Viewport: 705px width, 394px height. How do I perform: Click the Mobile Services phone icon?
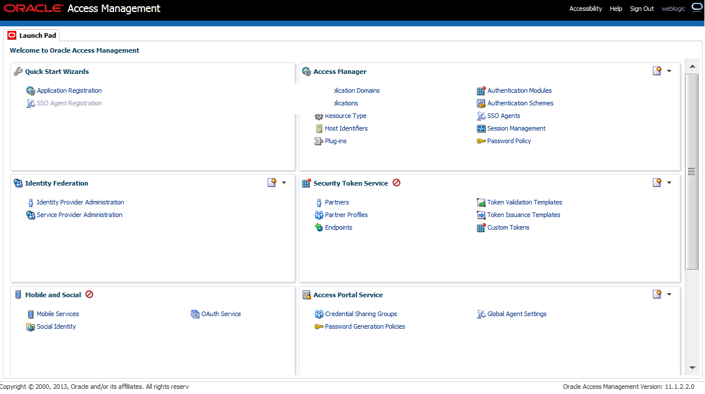pos(31,314)
